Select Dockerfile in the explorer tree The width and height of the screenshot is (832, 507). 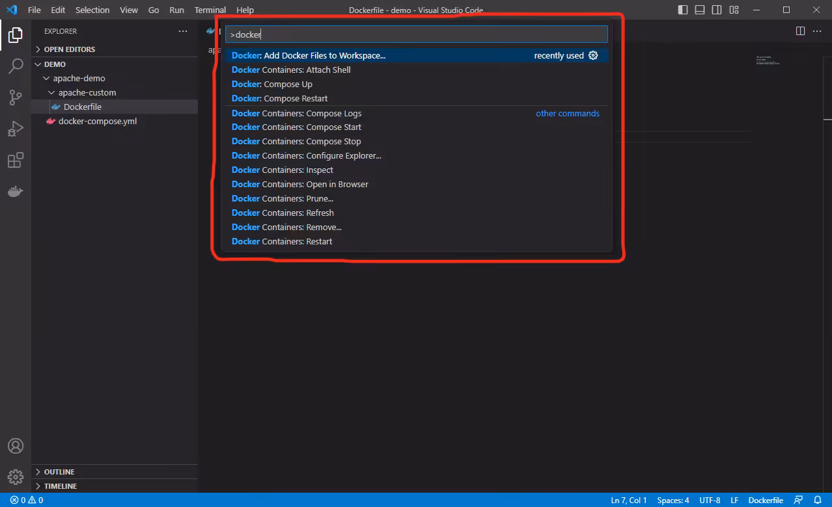coord(115,107)
